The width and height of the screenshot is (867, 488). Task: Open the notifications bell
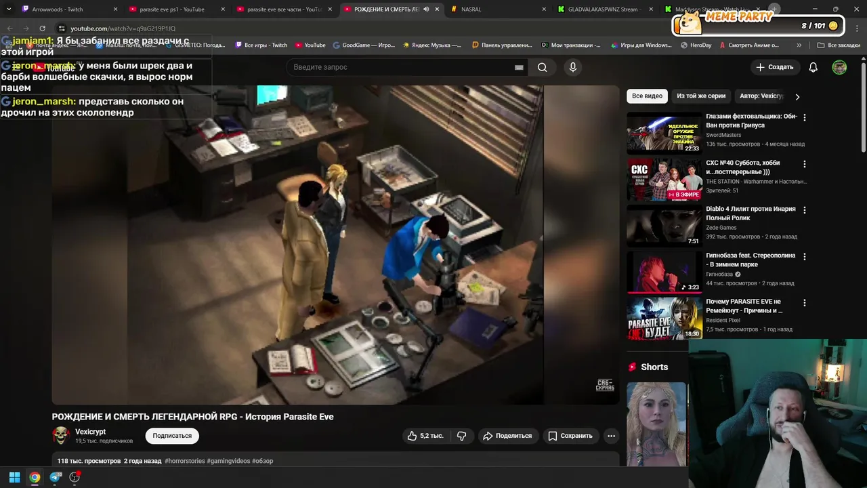(813, 67)
